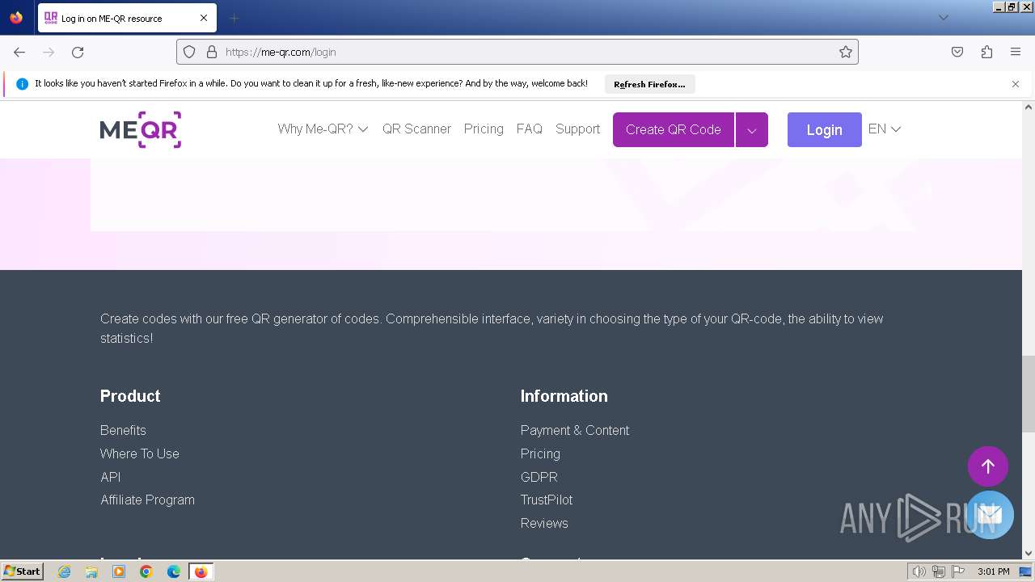The width and height of the screenshot is (1035, 582).
Task: Open Internet Explorer from taskbar
Action: point(65,571)
